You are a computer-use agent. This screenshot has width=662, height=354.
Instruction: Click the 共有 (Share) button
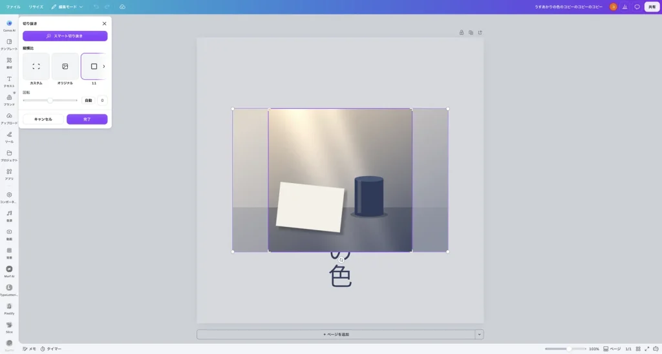pyautogui.click(x=652, y=6)
